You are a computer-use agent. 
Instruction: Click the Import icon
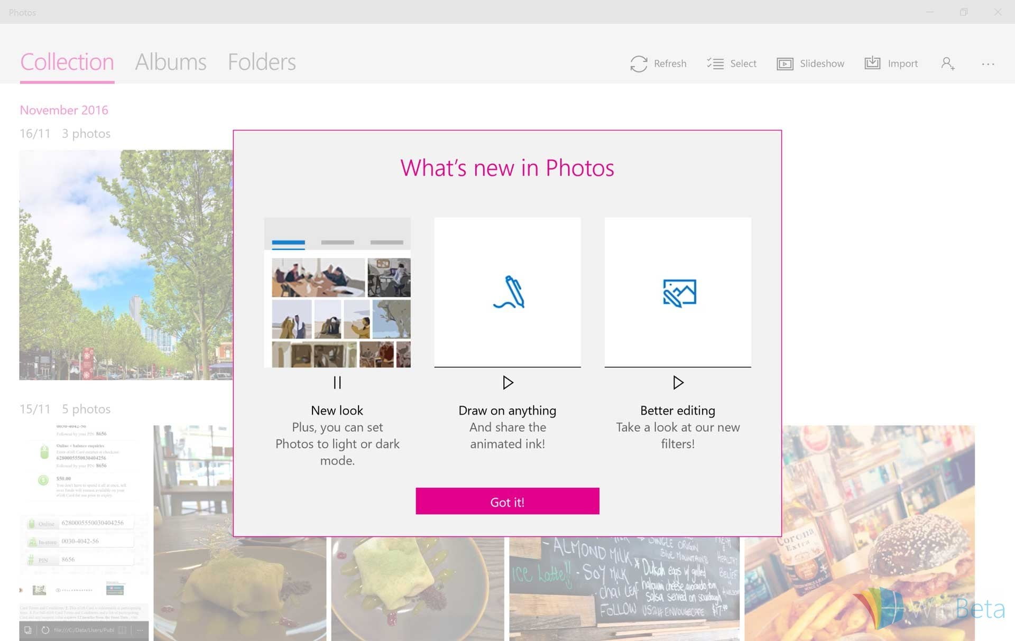[x=873, y=63]
